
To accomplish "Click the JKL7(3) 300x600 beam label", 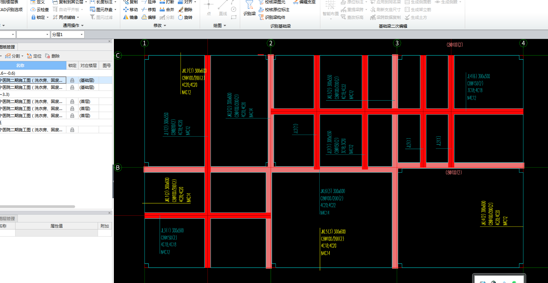I will click(x=194, y=71).
